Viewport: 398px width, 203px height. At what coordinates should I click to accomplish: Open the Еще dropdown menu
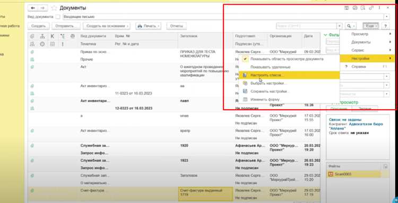point(370,26)
